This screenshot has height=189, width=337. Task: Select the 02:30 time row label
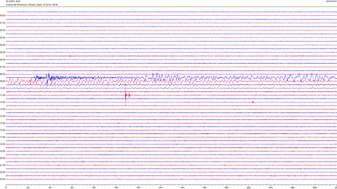[2, 30]
